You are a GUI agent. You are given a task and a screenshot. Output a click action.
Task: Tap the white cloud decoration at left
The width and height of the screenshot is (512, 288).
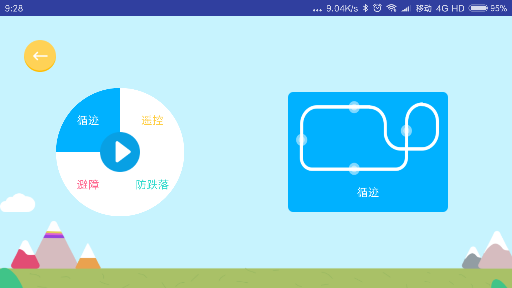click(18, 204)
